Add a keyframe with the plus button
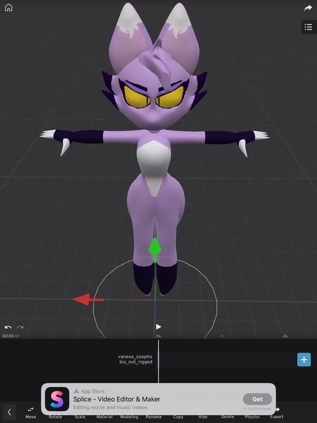The image size is (317, 423). click(304, 360)
